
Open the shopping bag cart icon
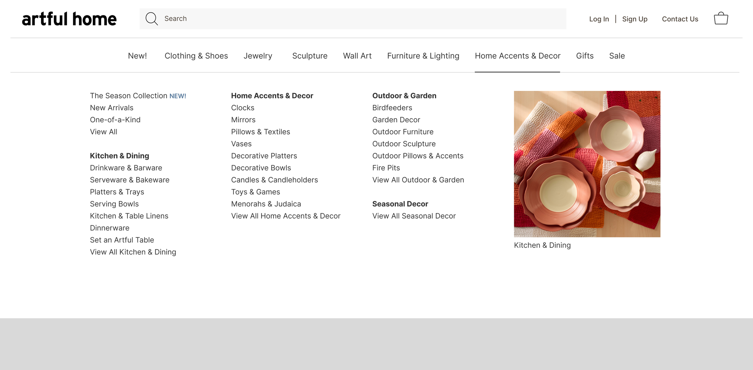click(721, 19)
